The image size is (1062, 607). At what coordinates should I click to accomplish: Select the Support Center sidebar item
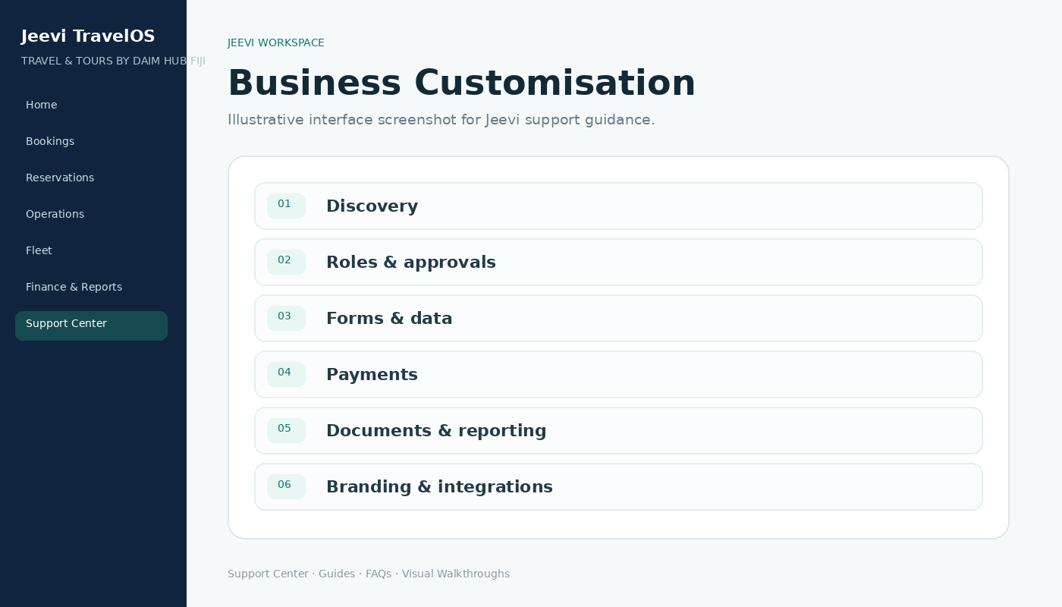click(x=91, y=326)
